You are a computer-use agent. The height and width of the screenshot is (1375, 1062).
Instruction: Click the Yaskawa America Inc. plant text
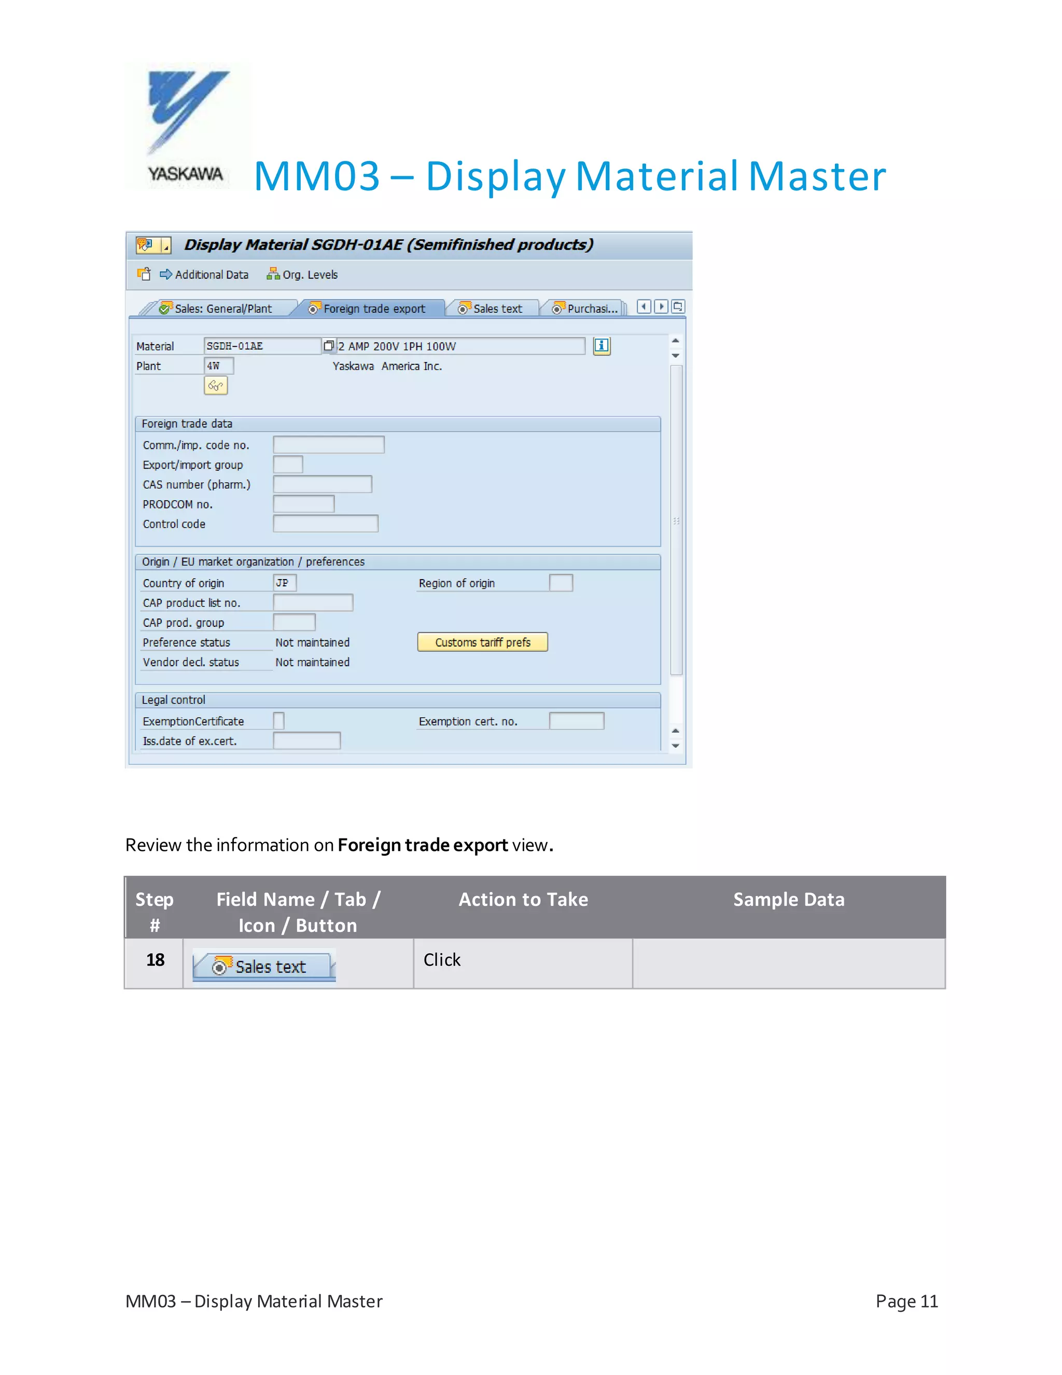(387, 366)
